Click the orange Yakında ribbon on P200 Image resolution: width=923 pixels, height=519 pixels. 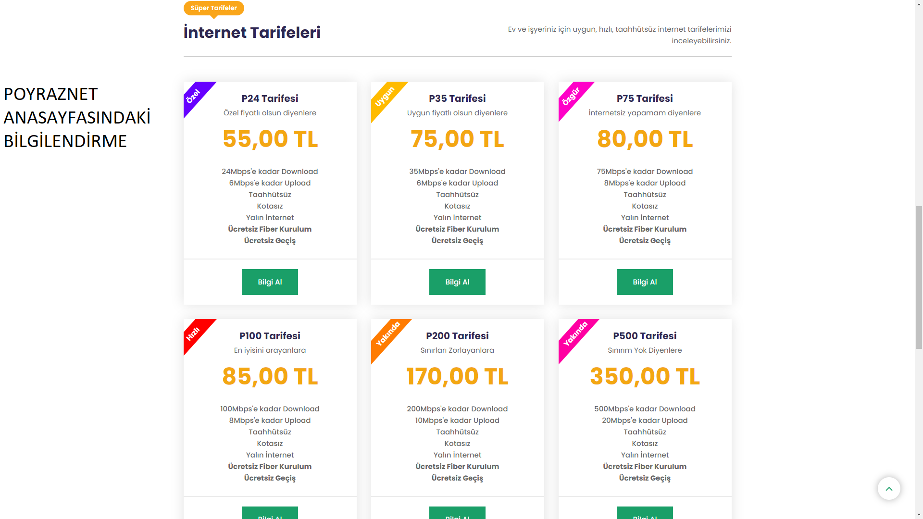[x=387, y=334]
